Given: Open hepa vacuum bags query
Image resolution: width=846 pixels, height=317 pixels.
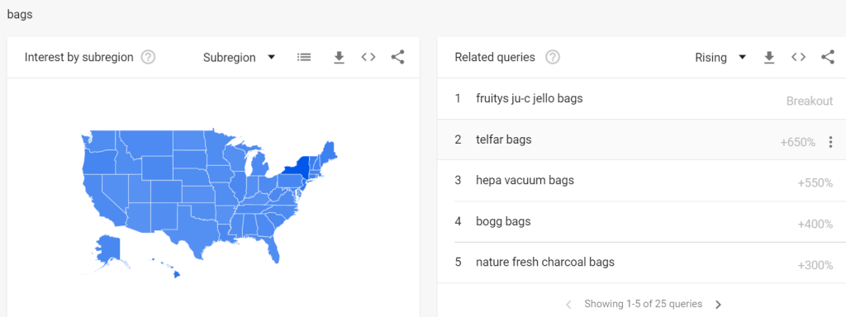Looking at the screenshot, I should [525, 181].
